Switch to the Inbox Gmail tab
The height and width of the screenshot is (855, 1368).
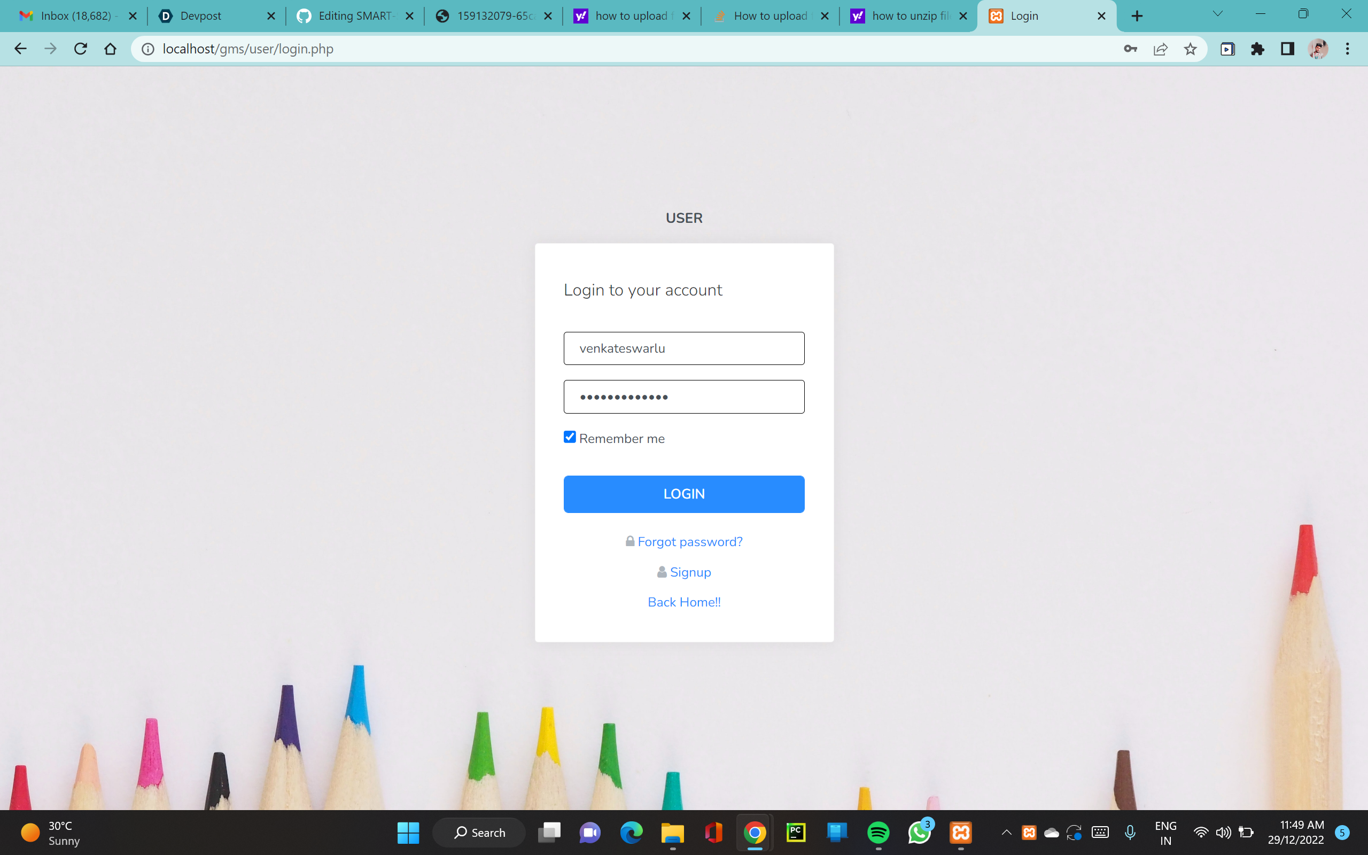(75, 16)
